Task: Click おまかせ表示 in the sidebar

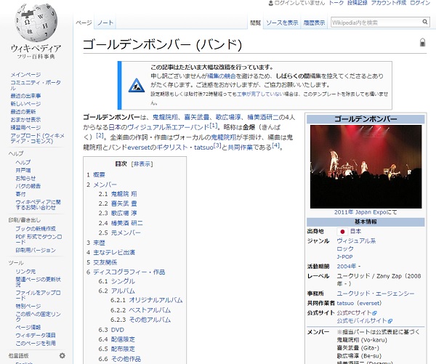Action: (25, 120)
